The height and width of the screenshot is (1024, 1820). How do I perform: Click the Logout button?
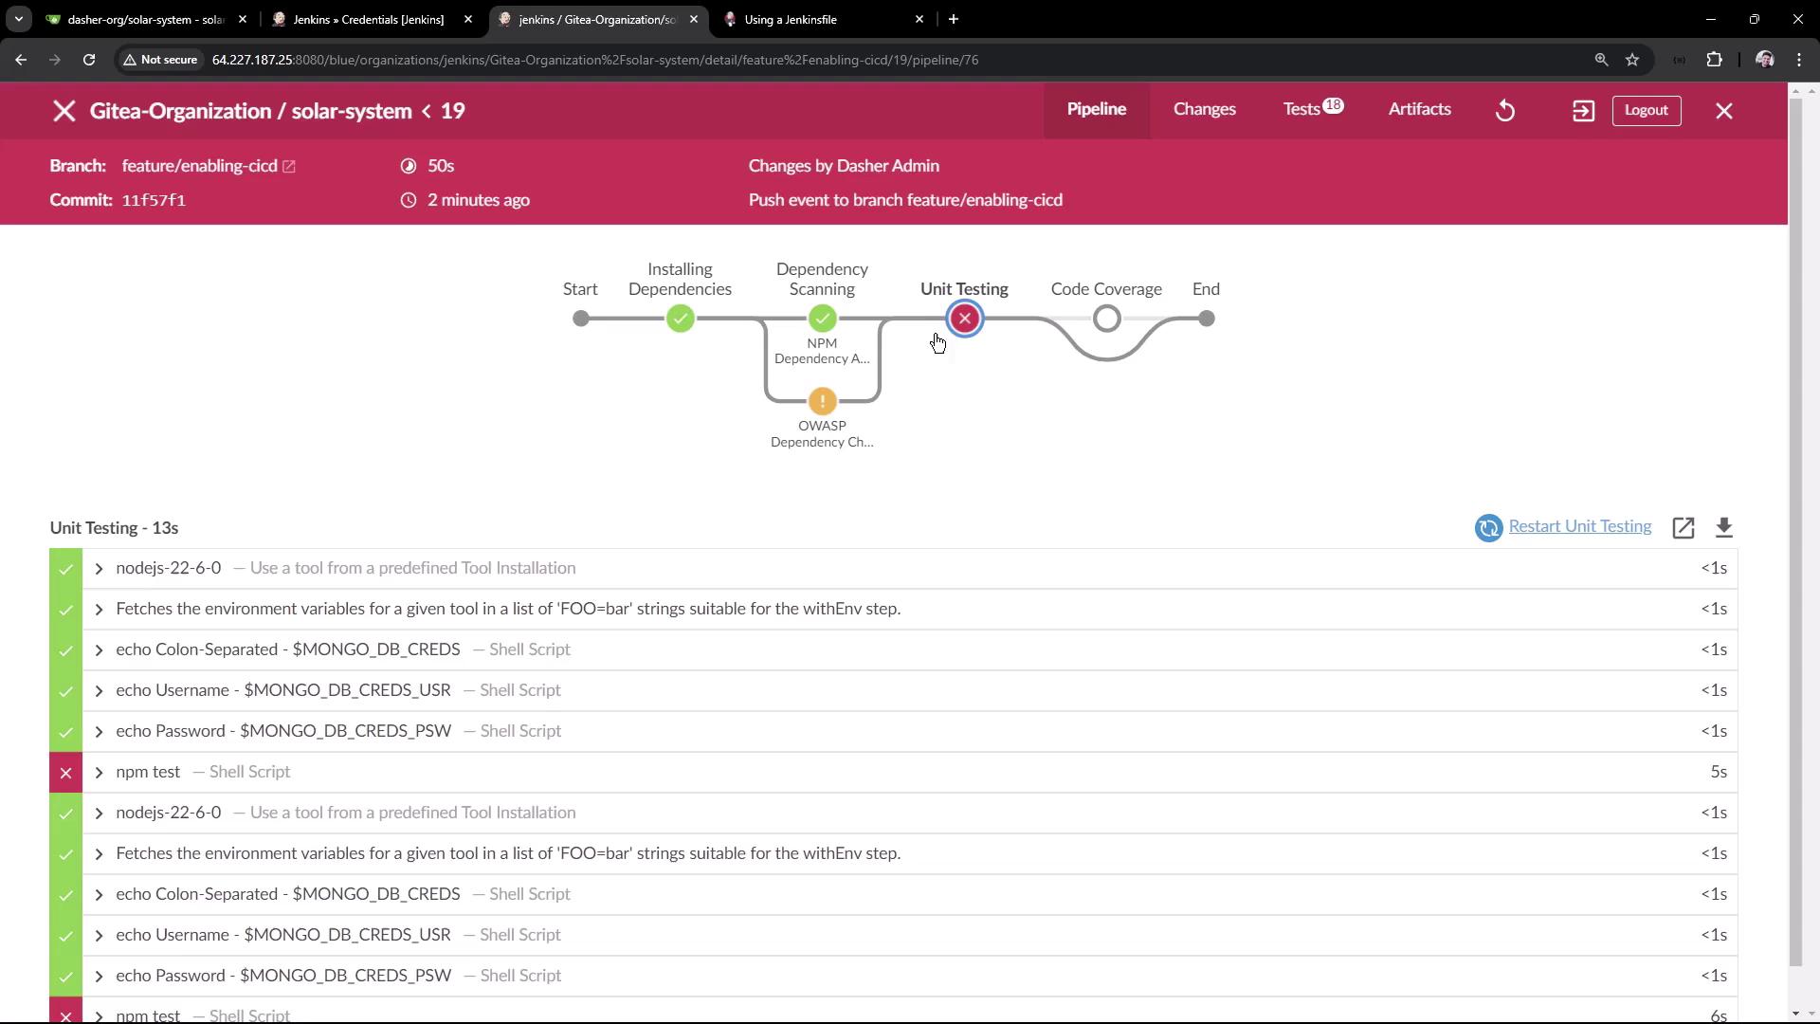pyautogui.click(x=1646, y=110)
